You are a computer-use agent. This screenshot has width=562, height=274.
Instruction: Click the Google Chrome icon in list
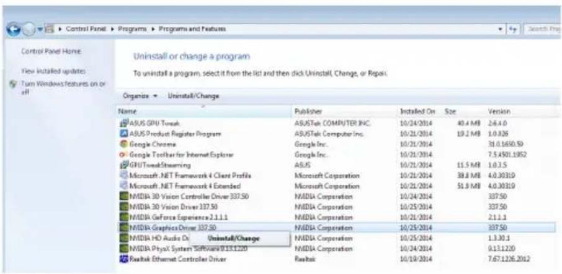[x=123, y=144]
